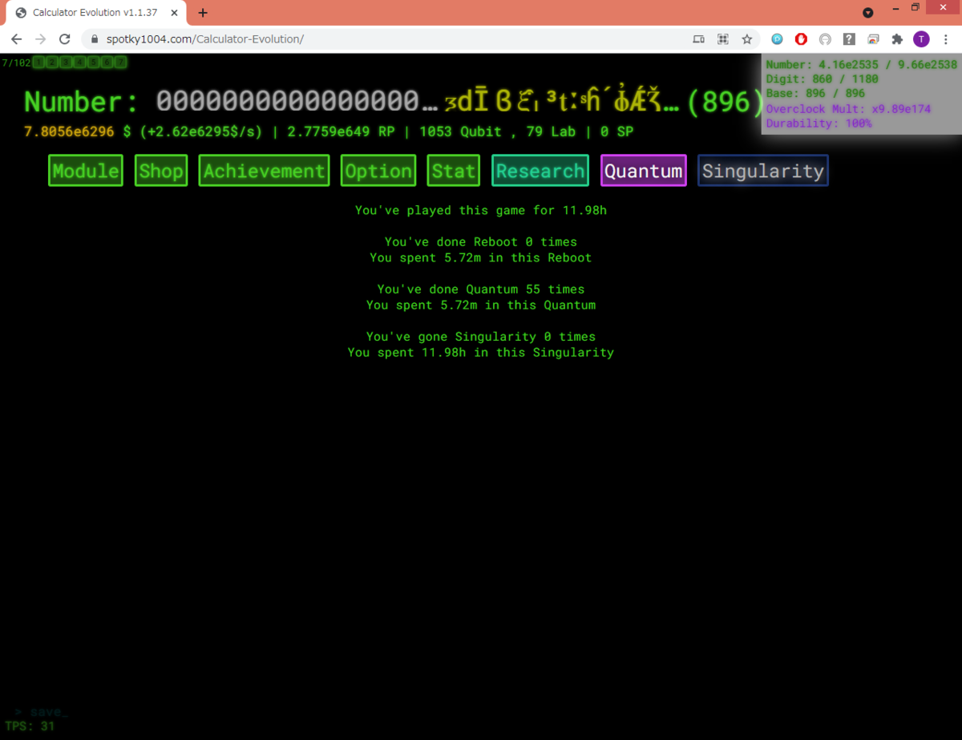Click small numbered box 7

coord(119,62)
